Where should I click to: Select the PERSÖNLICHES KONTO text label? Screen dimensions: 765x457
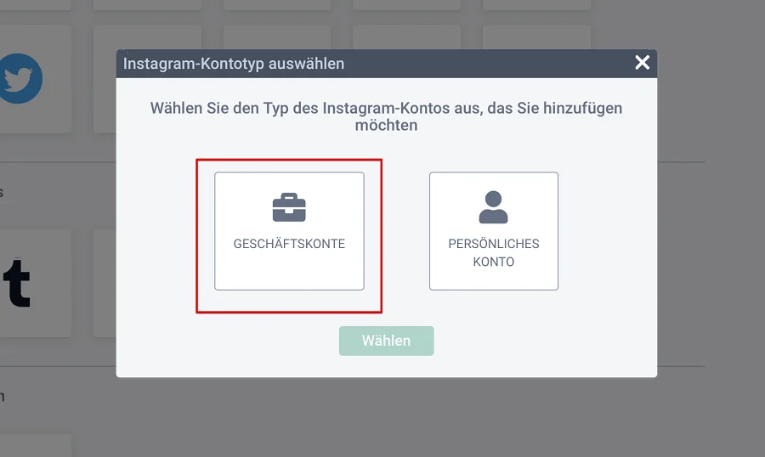[493, 252]
